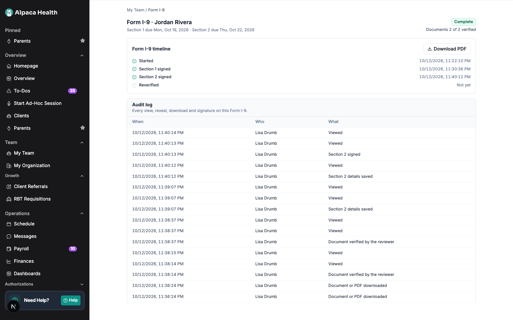Click the Section 1 signed timeline step

pos(155,69)
